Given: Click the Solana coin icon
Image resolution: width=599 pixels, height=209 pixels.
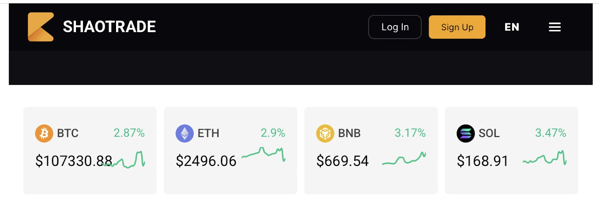Looking at the screenshot, I should pos(465,133).
